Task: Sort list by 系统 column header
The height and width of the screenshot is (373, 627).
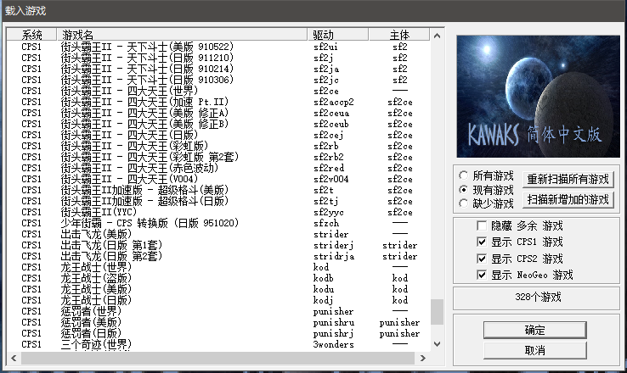Action: point(31,35)
